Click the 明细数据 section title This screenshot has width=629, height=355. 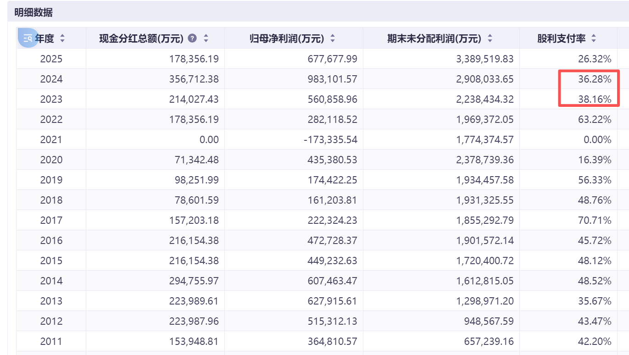[33, 12]
